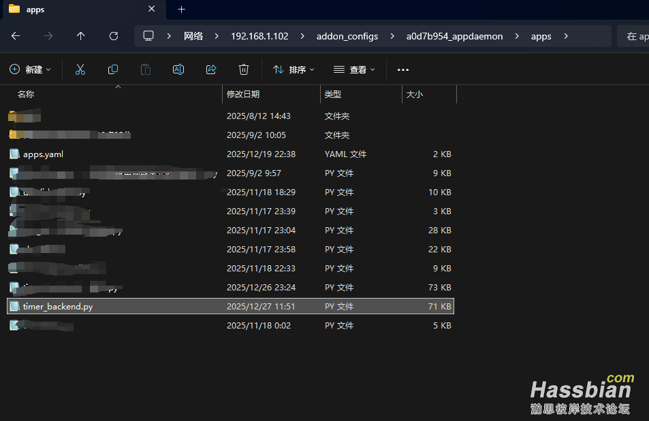Expand chevron after apps in address bar

[x=566, y=36]
